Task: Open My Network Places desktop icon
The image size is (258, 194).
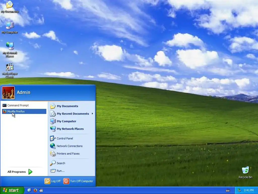Action: (10, 50)
